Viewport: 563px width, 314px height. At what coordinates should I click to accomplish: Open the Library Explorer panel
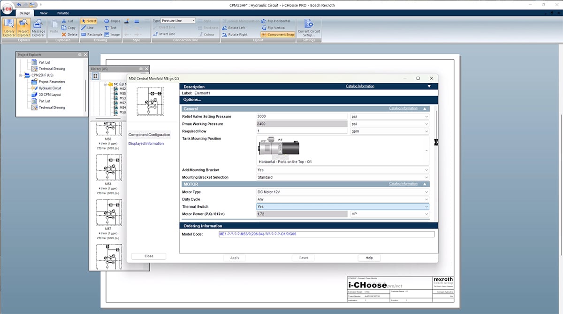click(9, 27)
